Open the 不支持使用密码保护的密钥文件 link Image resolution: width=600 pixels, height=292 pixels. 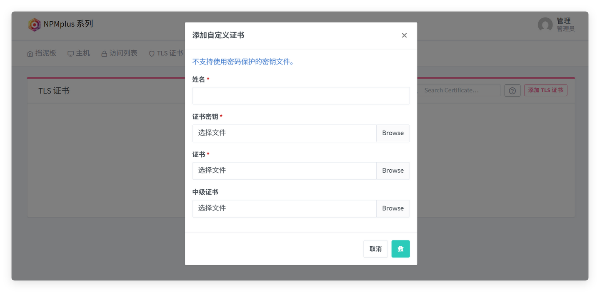point(242,62)
